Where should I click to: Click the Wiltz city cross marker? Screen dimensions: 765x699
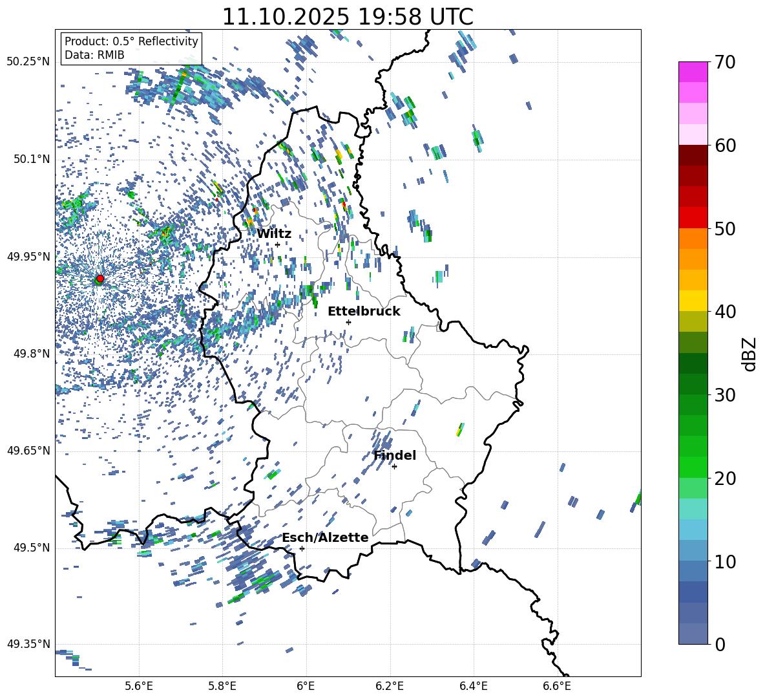[278, 244]
